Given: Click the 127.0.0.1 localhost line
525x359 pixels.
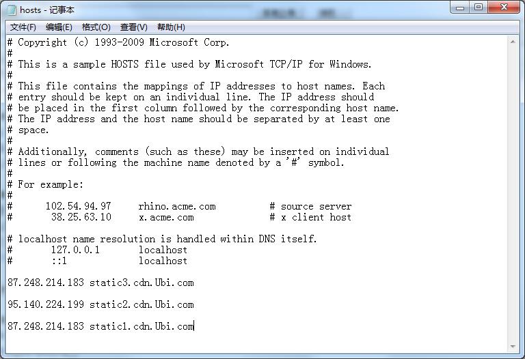Looking at the screenshot, I should 98,250.
